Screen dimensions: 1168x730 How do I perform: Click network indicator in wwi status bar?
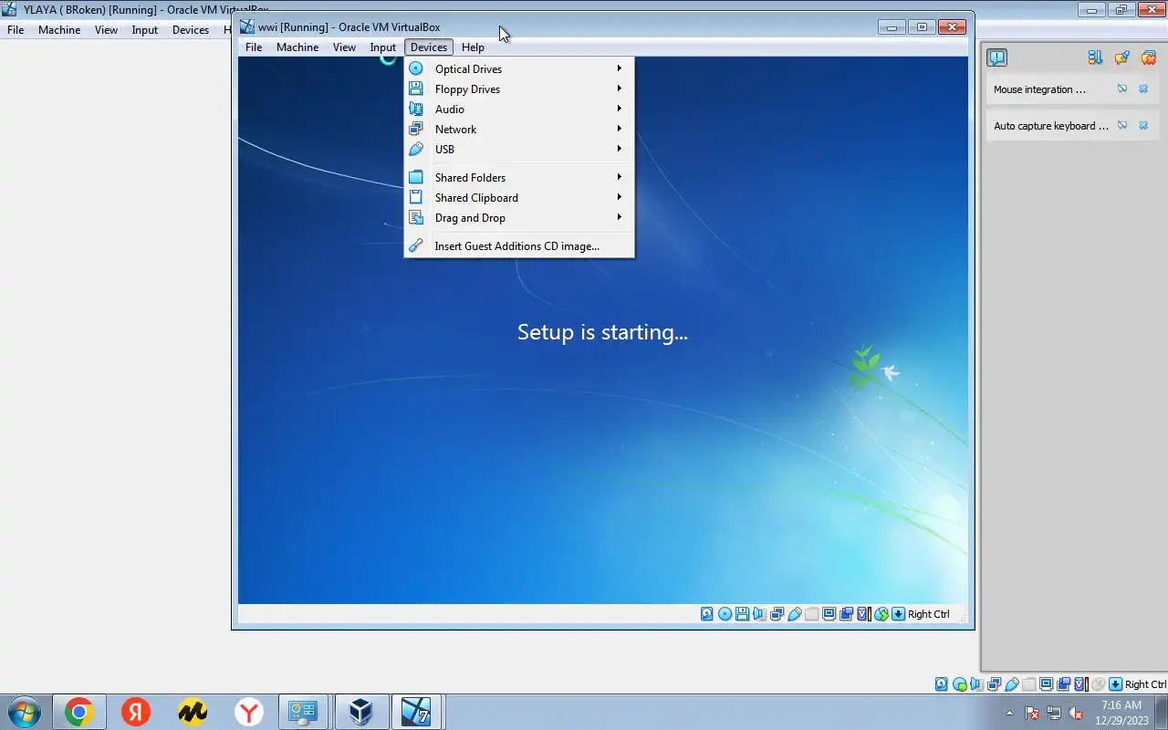pos(777,614)
